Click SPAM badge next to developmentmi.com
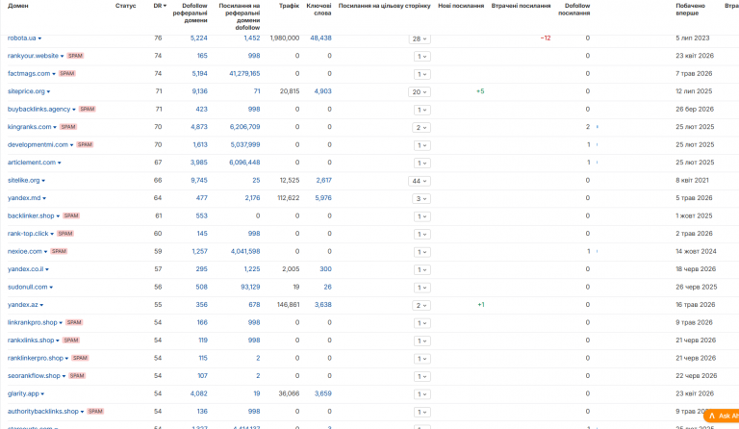The image size is (739, 429). coord(85,145)
